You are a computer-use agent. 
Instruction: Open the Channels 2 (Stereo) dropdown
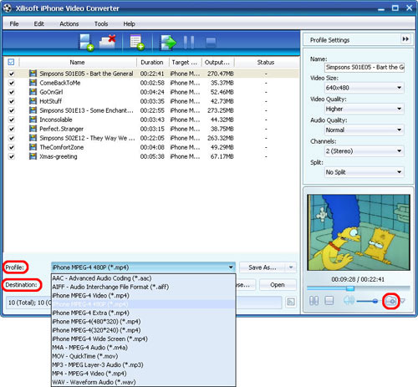tap(364, 151)
